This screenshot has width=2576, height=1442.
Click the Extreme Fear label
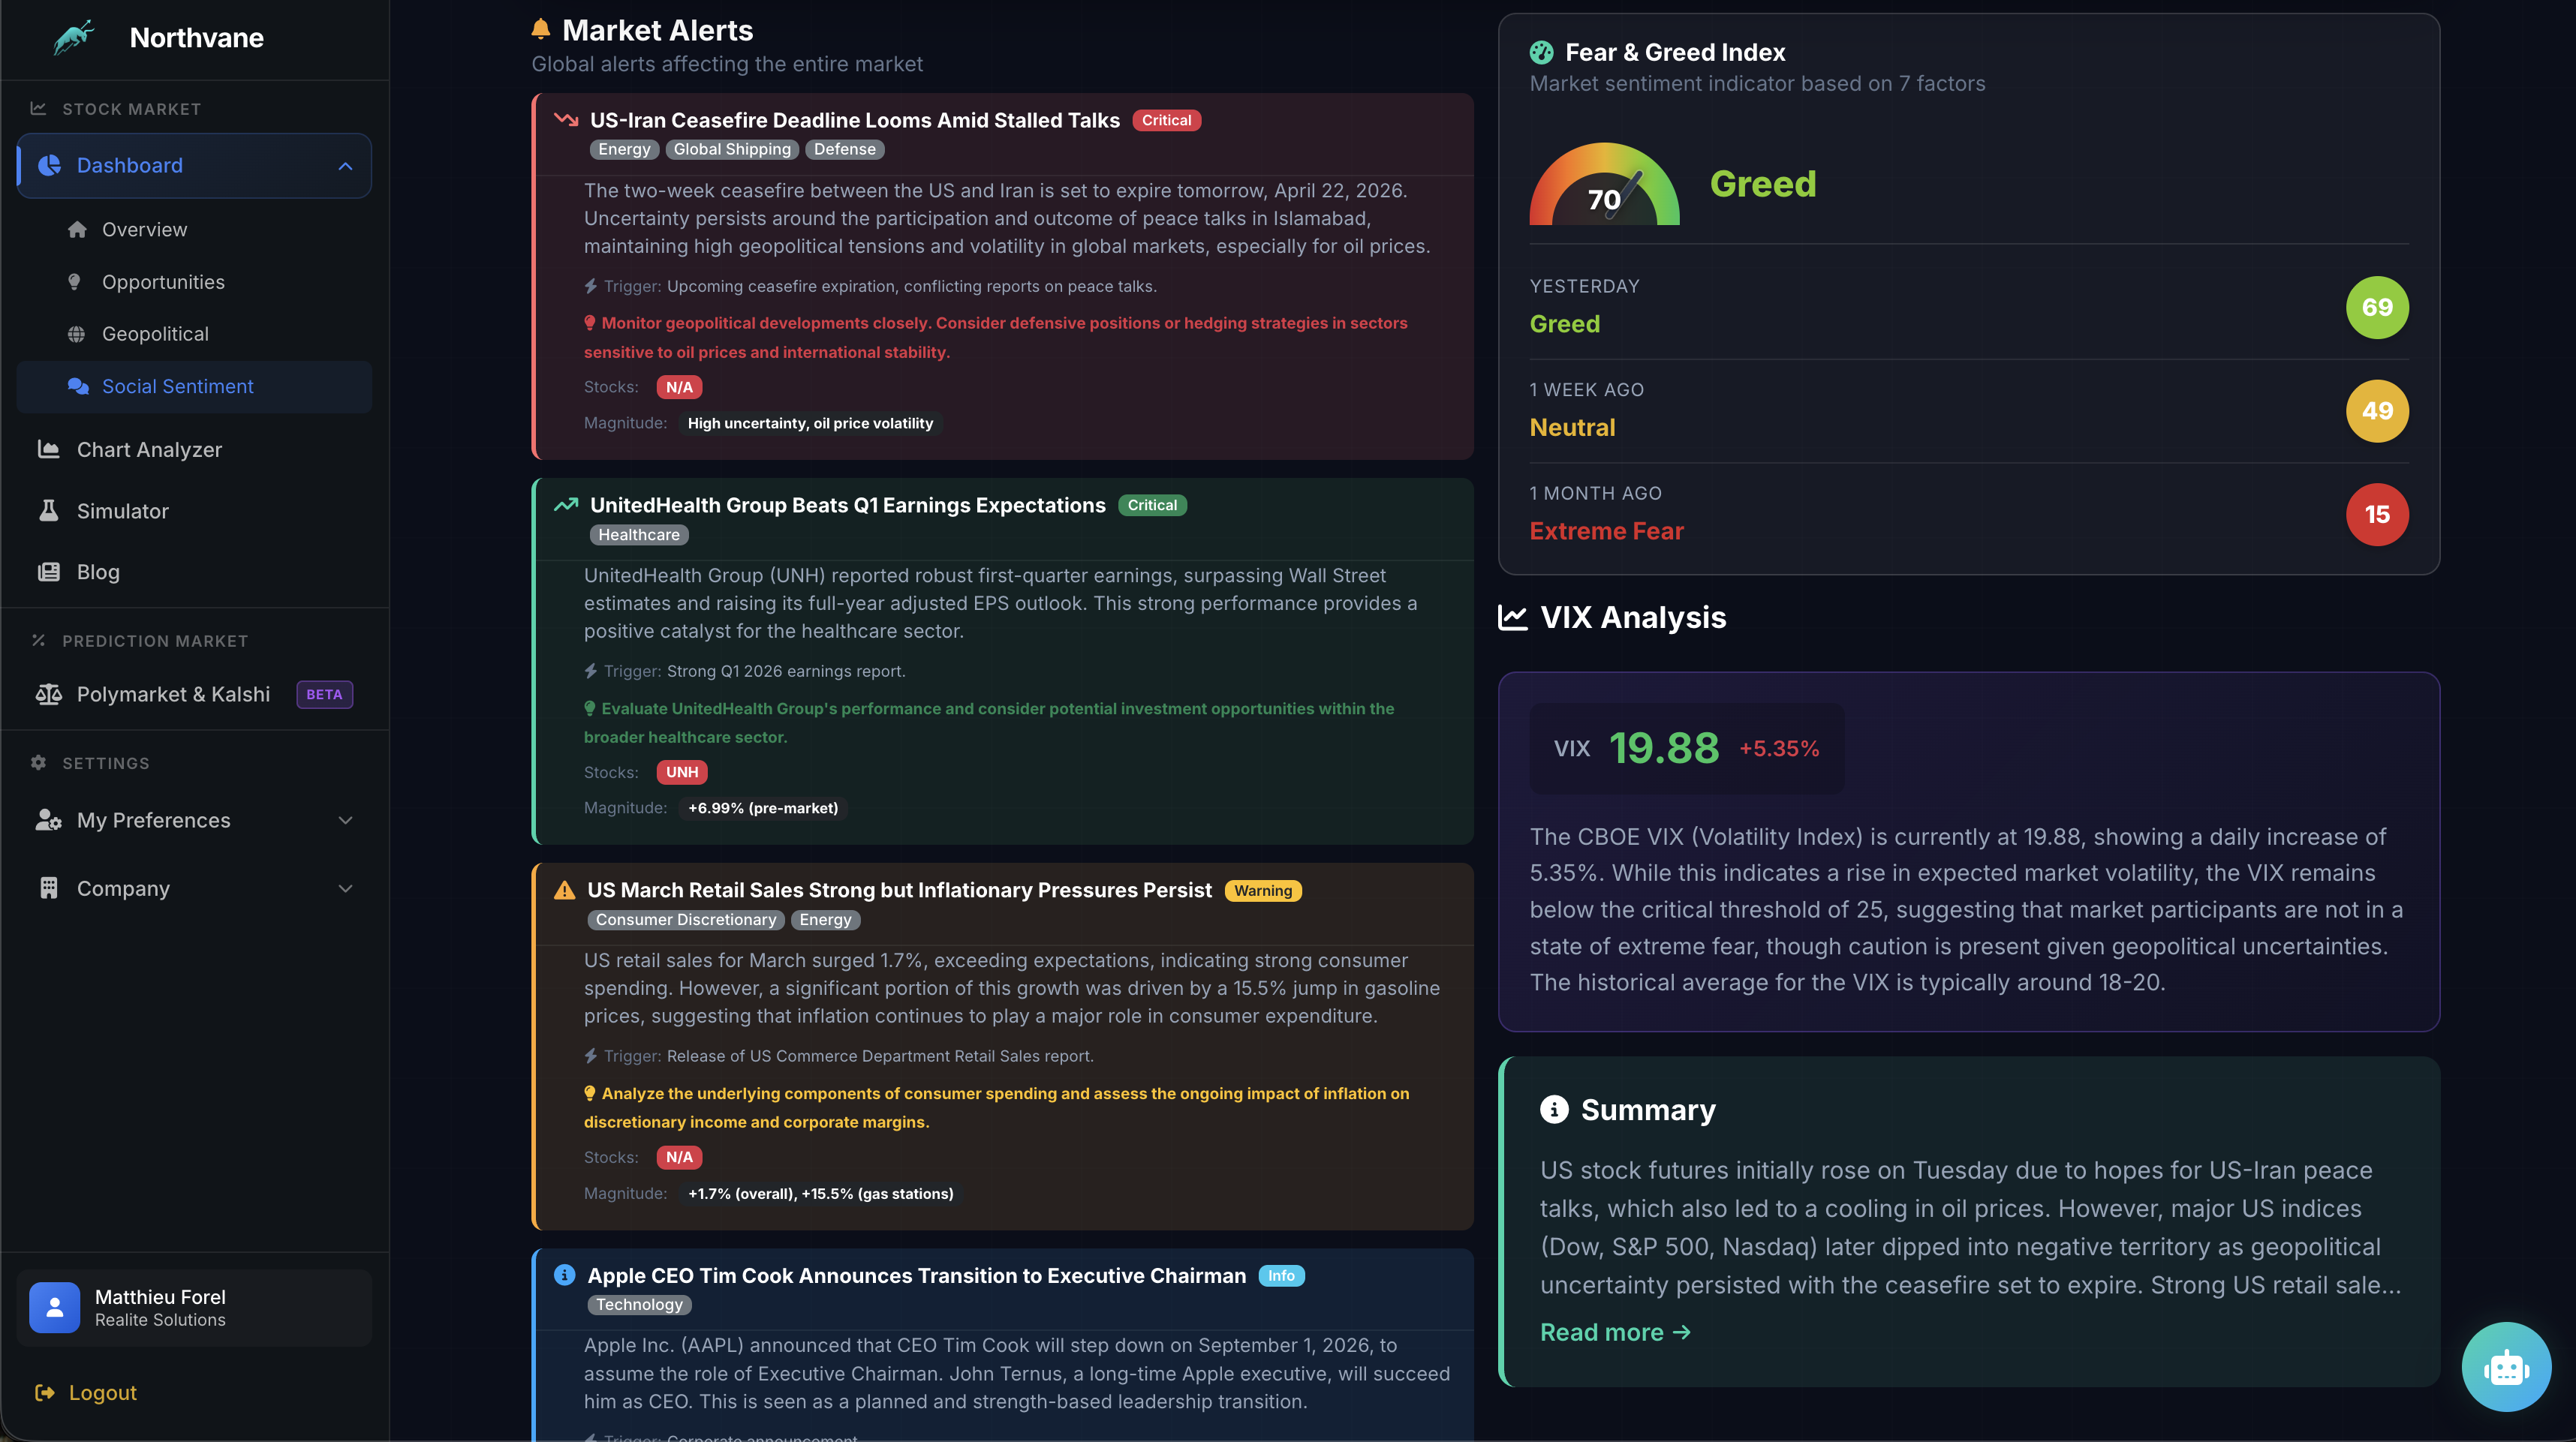[x=1606, y=530]
